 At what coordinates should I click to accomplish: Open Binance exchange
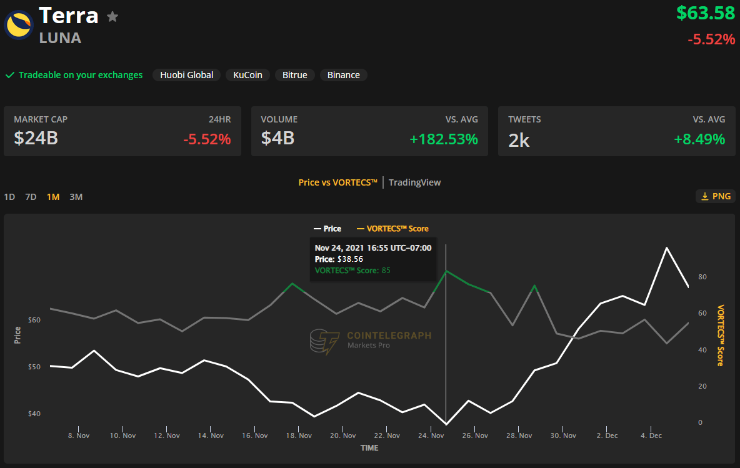point(343,75)
